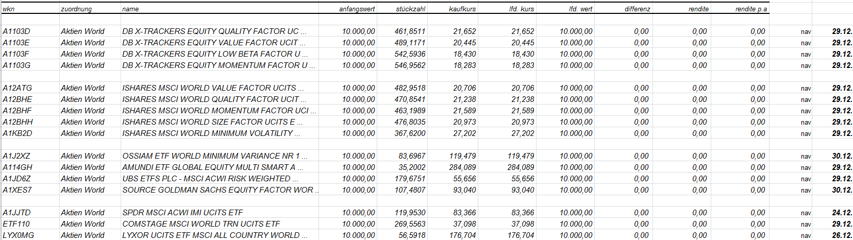
Task: Select the "zuordnung" column header
Action: click(x=76, y=9)
